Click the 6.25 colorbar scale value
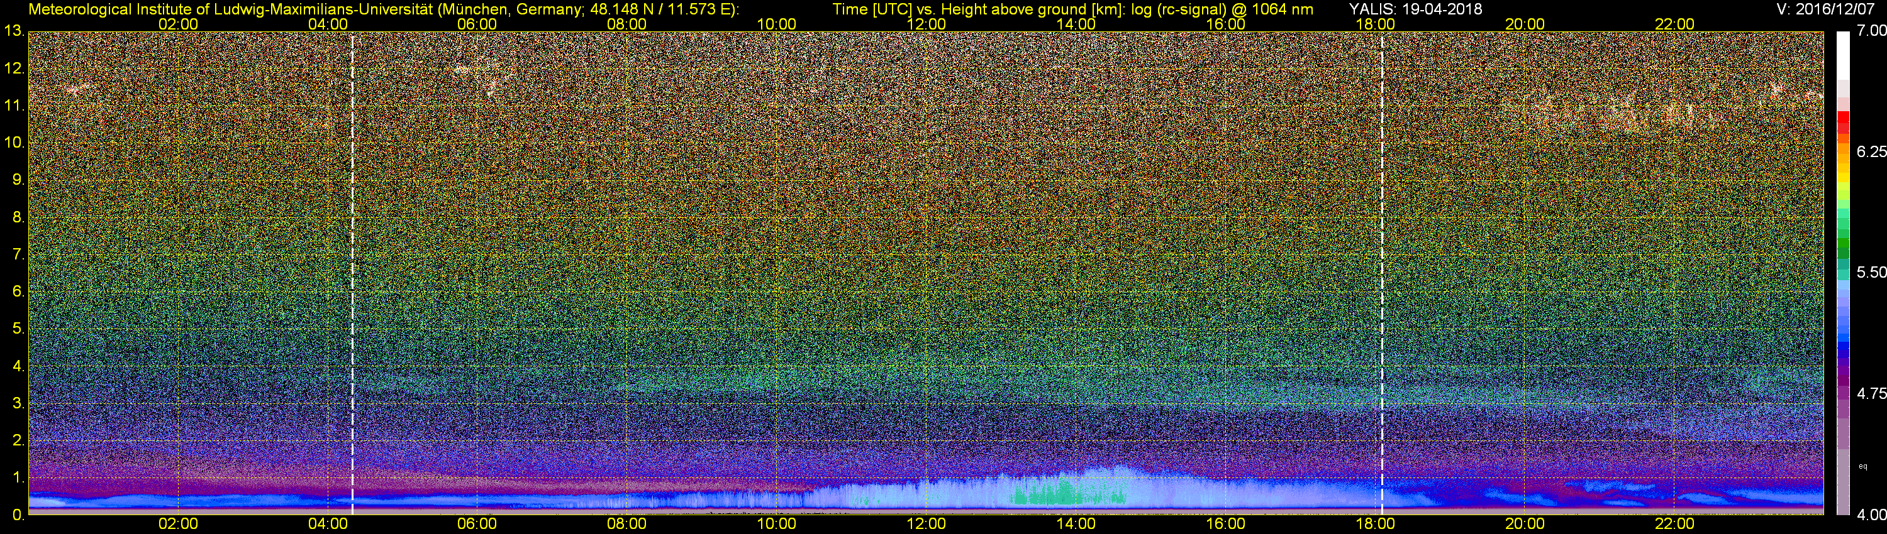The width and height of the screenshot is (1887, 534). (x=1871, y=151)
